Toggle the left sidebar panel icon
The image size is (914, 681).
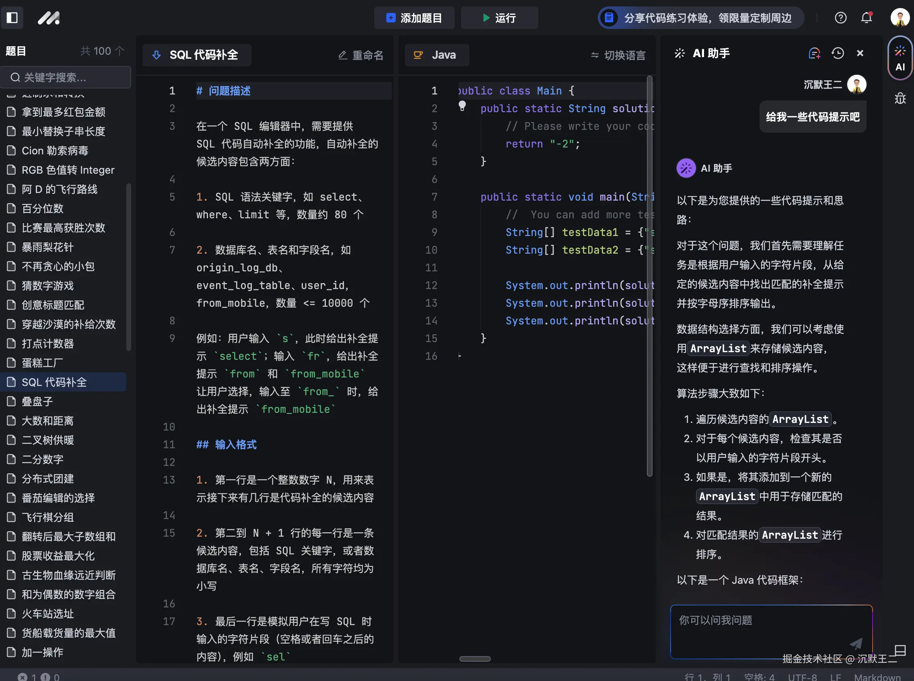coord(12,18)
